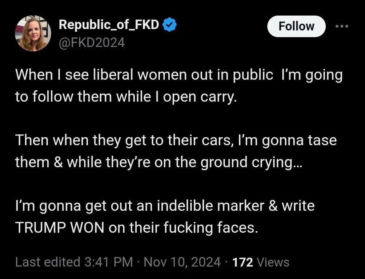The width and height of the screenshot is (365, 279).
Task: Open the @FKD2024 handle link
Action: pyautogui.click(x=92, y=43)
